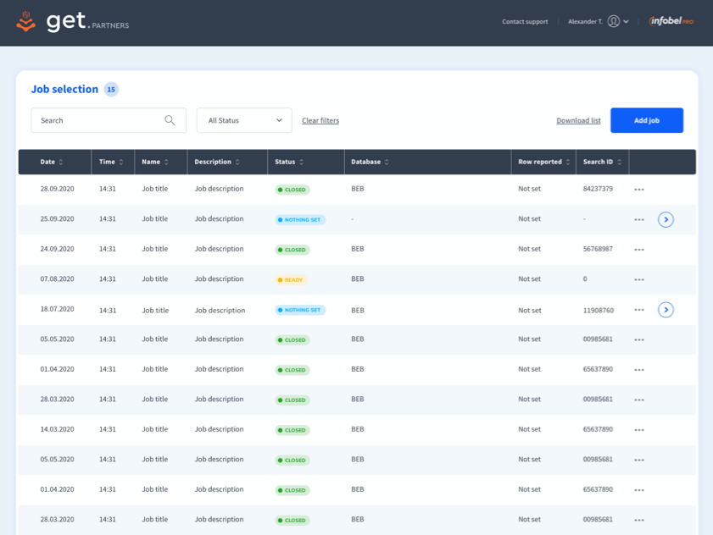Sort table by Database column
The image size is (713, 535).
coord(370,162)
